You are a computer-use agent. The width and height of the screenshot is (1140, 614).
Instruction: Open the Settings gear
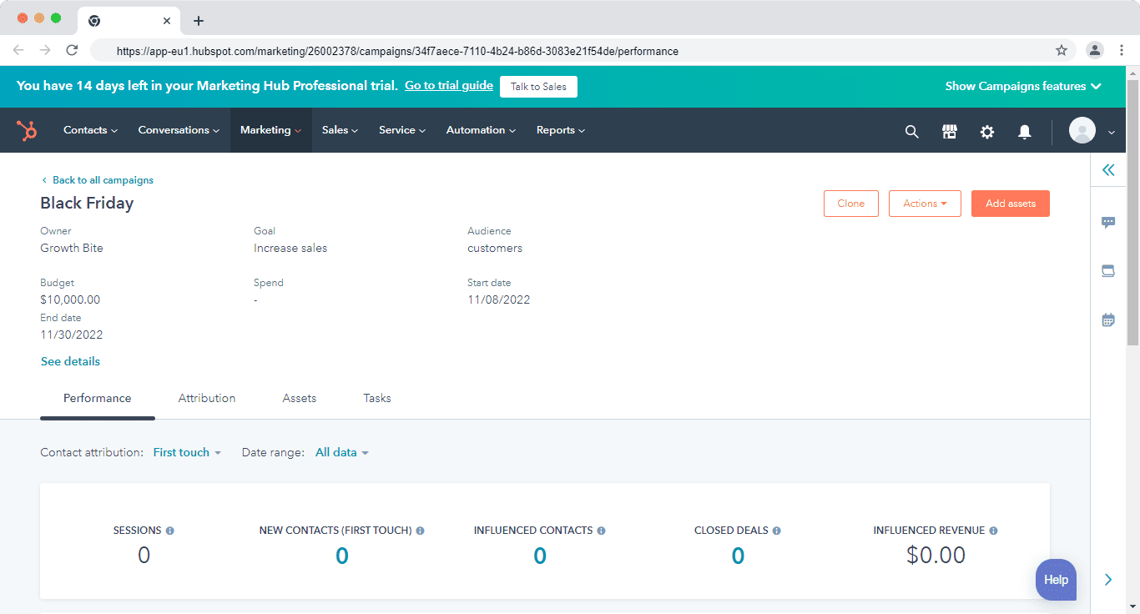coord(986,131)
